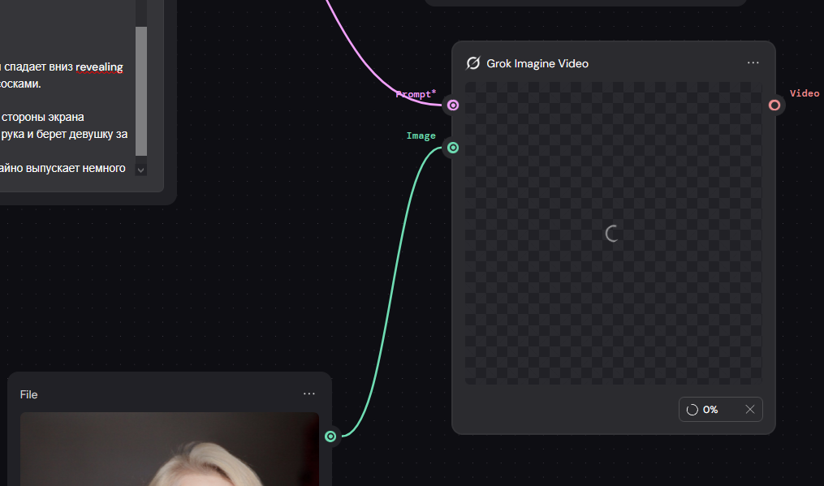Viewport: 824px width, 486px height.
Task: Click the "File" node title
Action: click(x=28, y=394)
